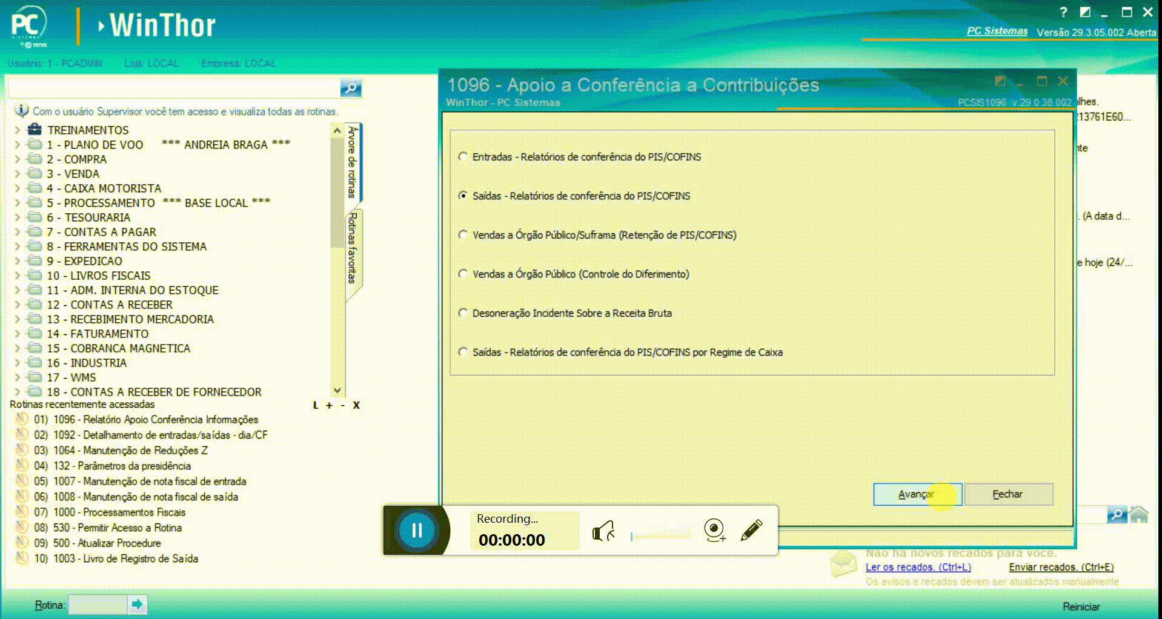Click Reiniciar at the bottom right
The height and width of the screenshot is (619, 1162).
(x=1081, y=606)
